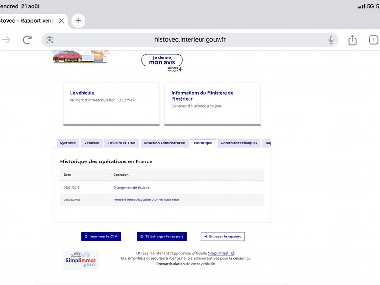Open the camera scan icon in address bar

click(x=50, y=40)
